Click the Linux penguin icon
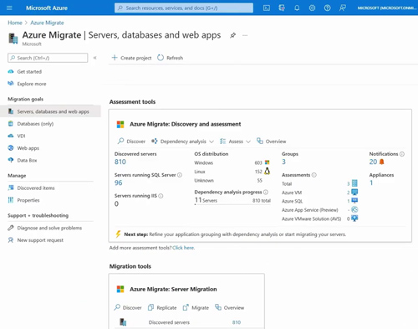 pyautogui.click(x=267, y=171)
